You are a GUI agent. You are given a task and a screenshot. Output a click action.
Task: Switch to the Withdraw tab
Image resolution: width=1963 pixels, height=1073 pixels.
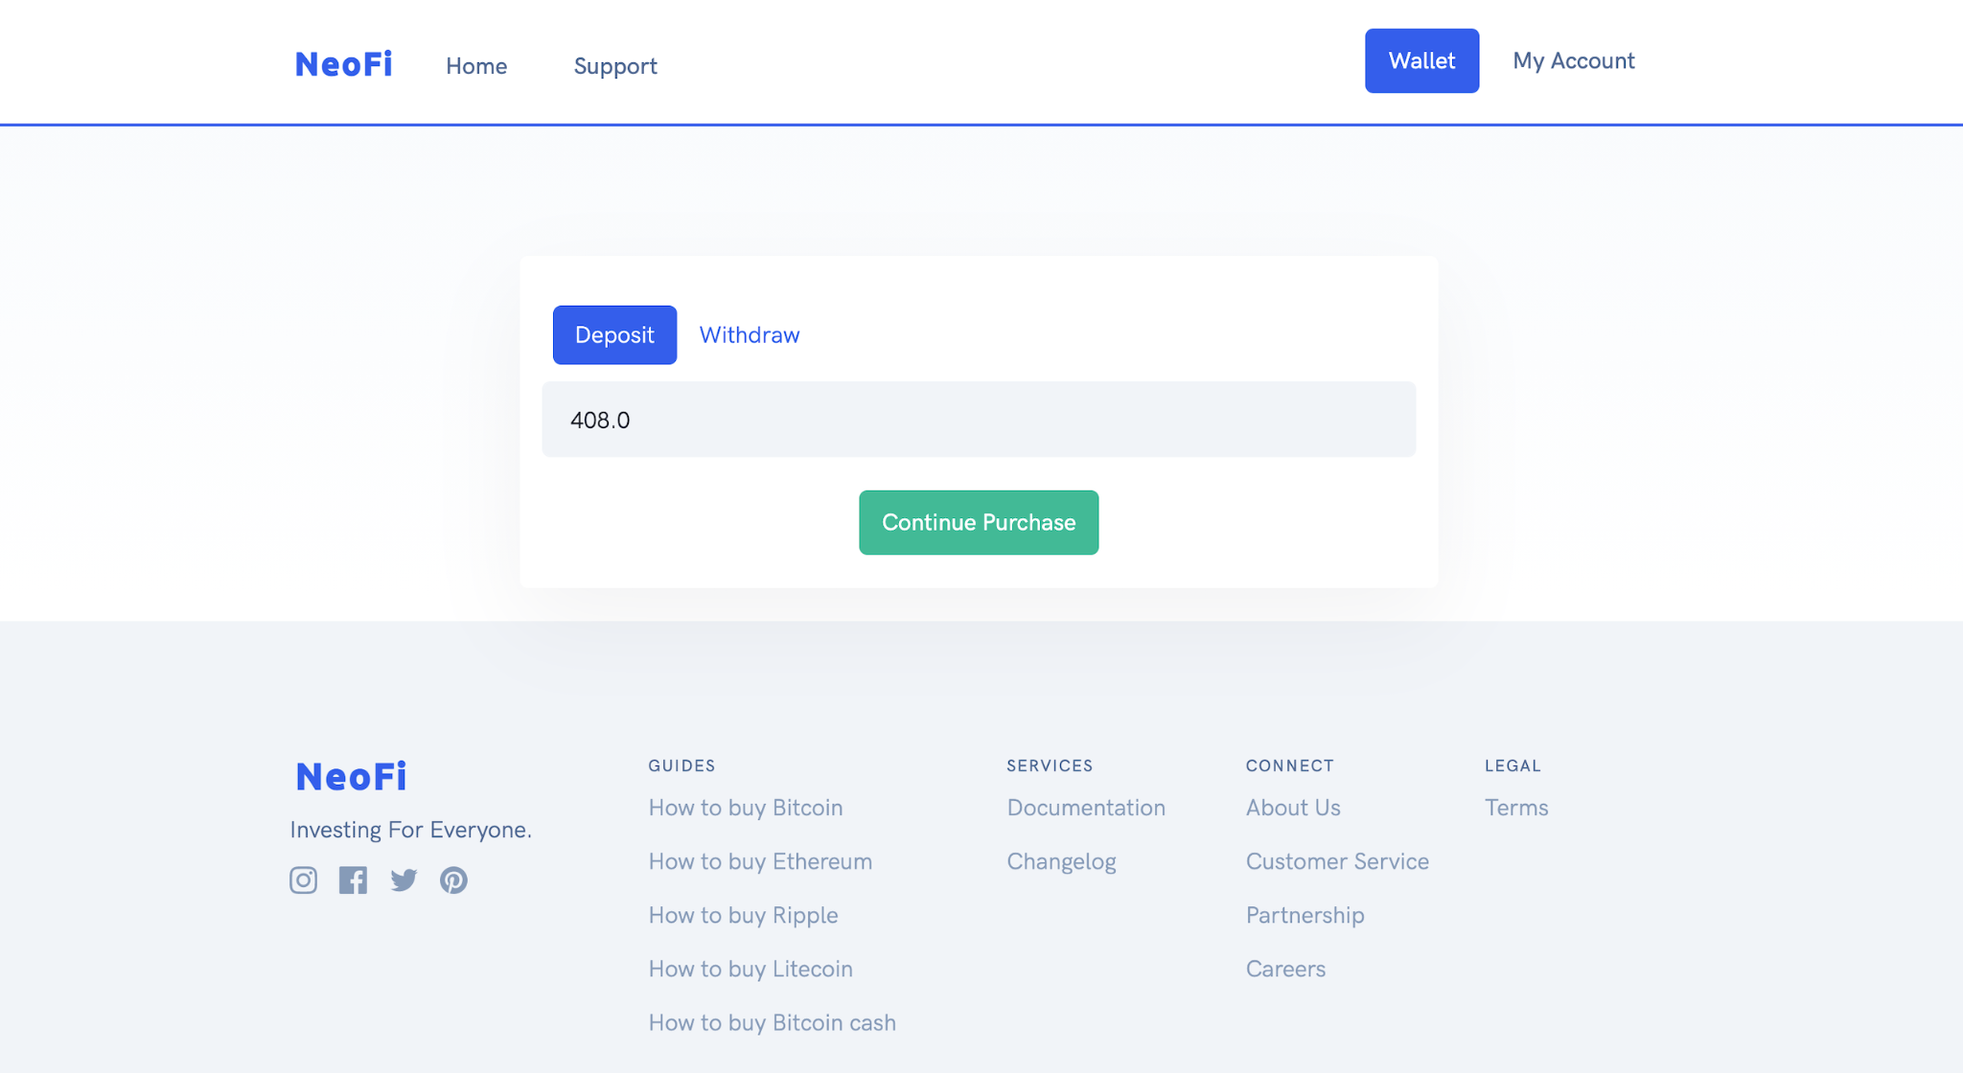[749, 334]
